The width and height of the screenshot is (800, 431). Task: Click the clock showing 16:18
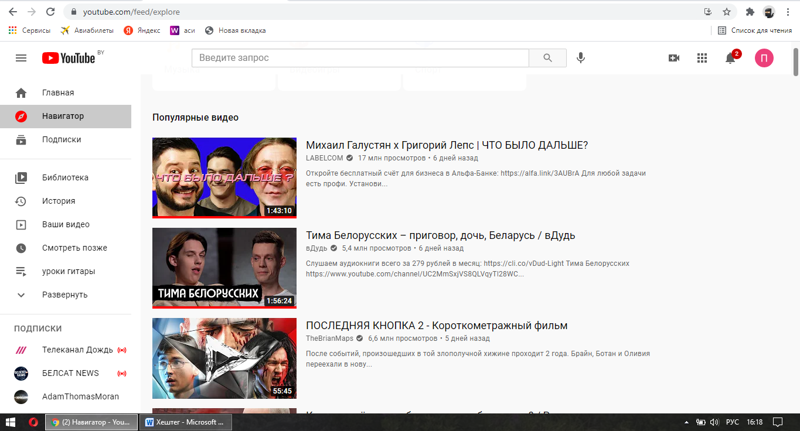(755, 422)
